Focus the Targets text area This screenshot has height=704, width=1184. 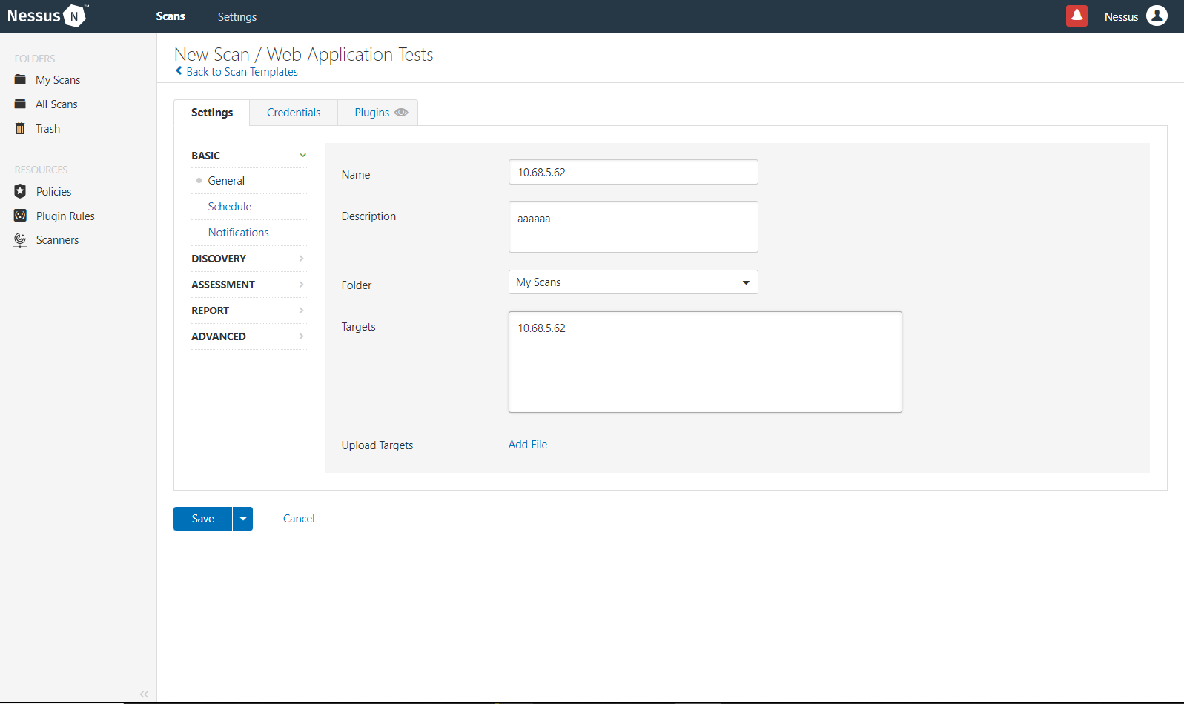pyautogui.click(x=705, y=362)
